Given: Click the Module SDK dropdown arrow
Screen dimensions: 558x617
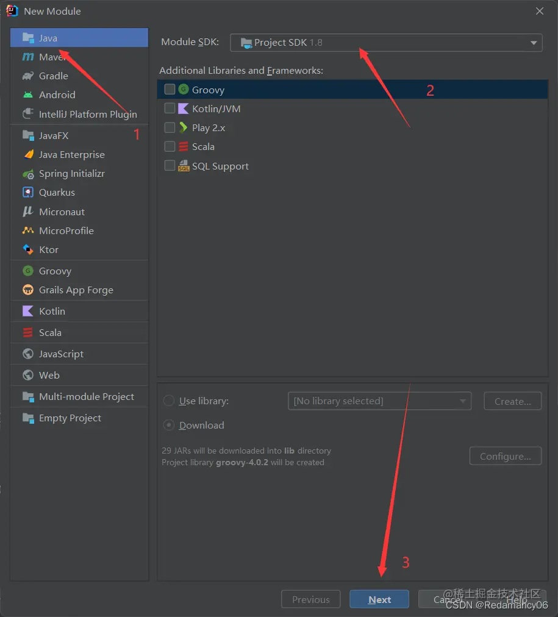Looking at the screenshot, I should [x=534, y=43].
